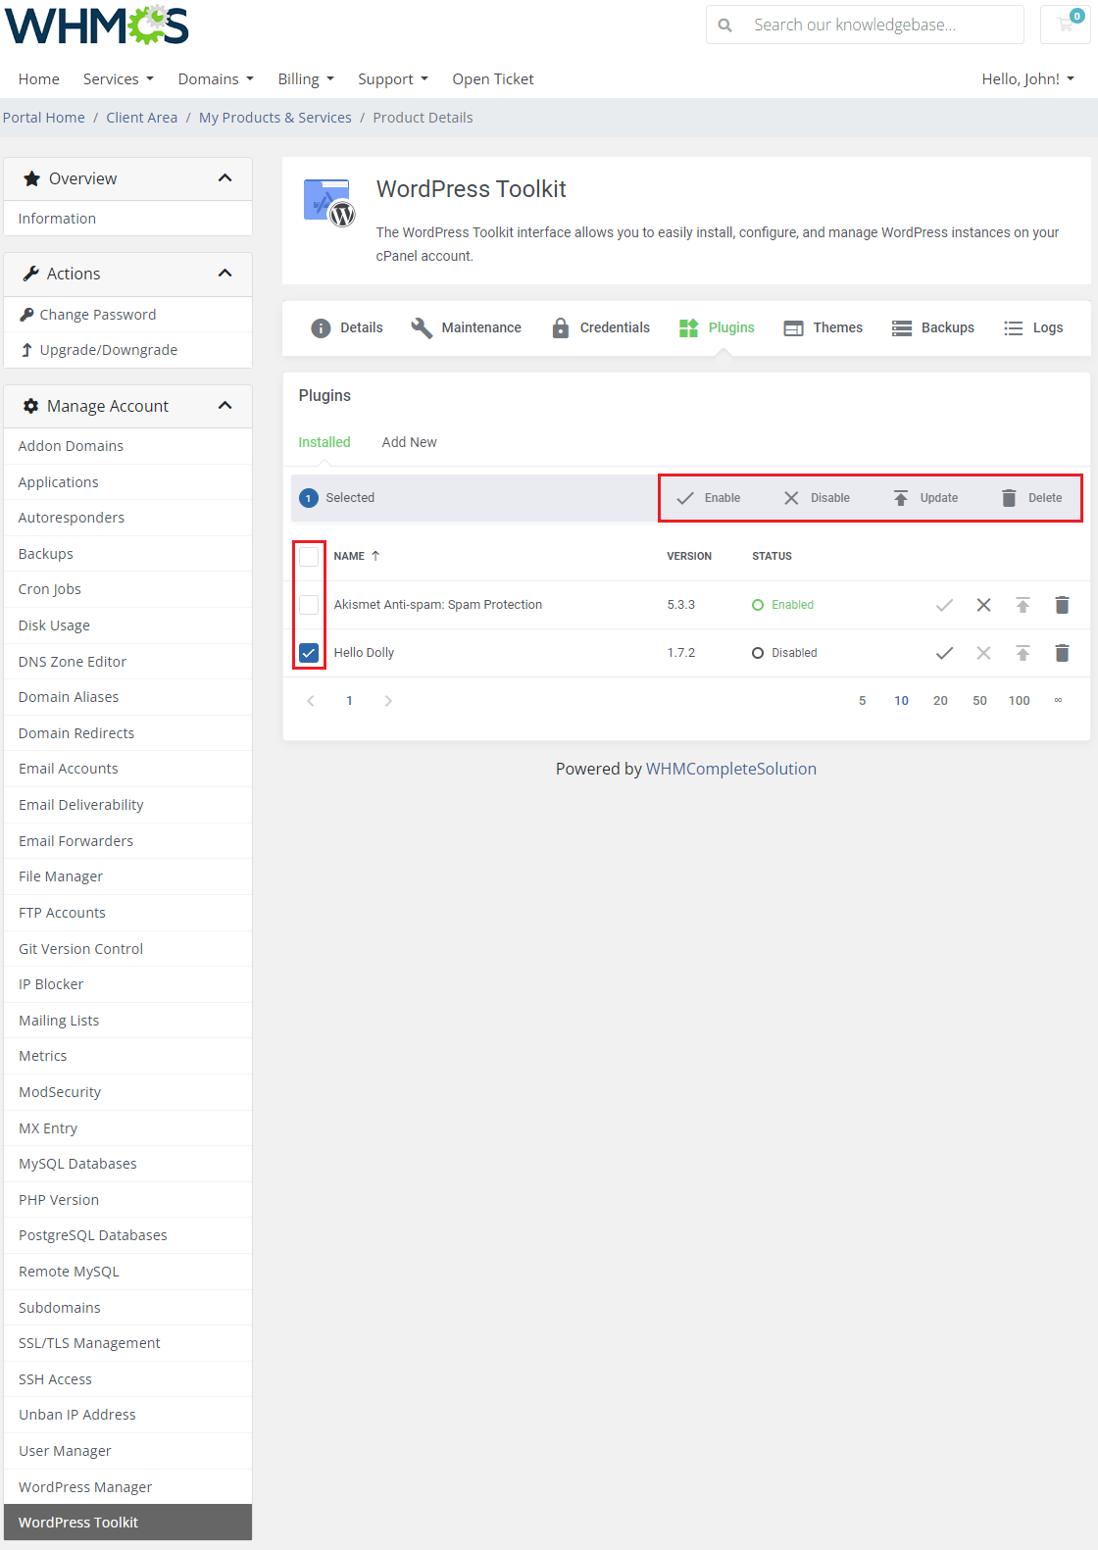1098x1550 pixels.
Task: Show 50 items per page
Action: click(979, 701)
